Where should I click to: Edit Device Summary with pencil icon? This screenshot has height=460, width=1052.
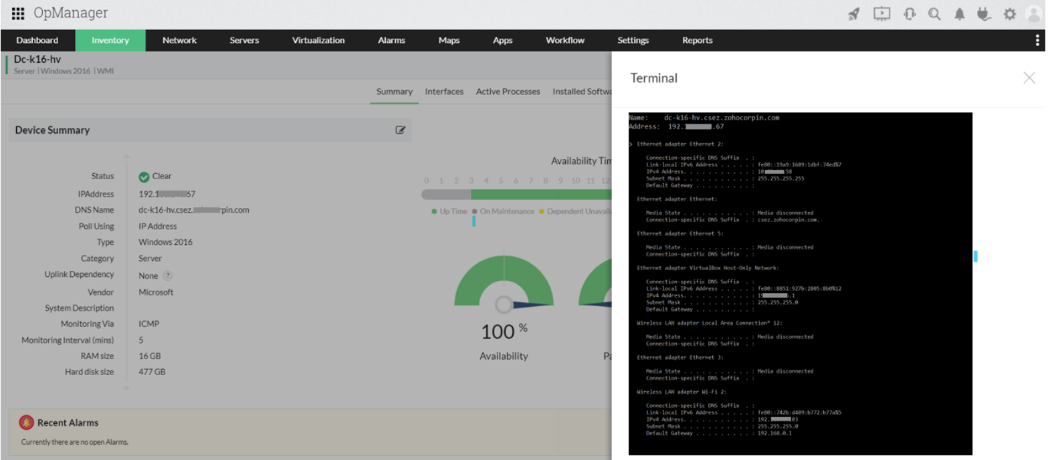pyautogui.click(x=400, y=130)
